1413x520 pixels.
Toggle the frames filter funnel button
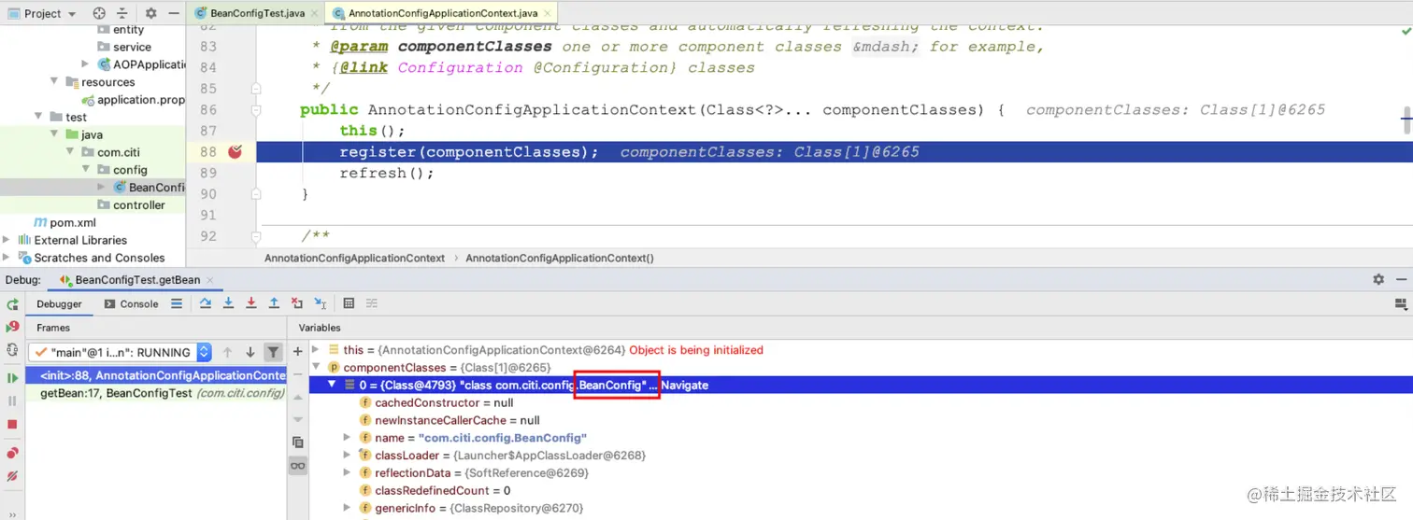[273, 352]
